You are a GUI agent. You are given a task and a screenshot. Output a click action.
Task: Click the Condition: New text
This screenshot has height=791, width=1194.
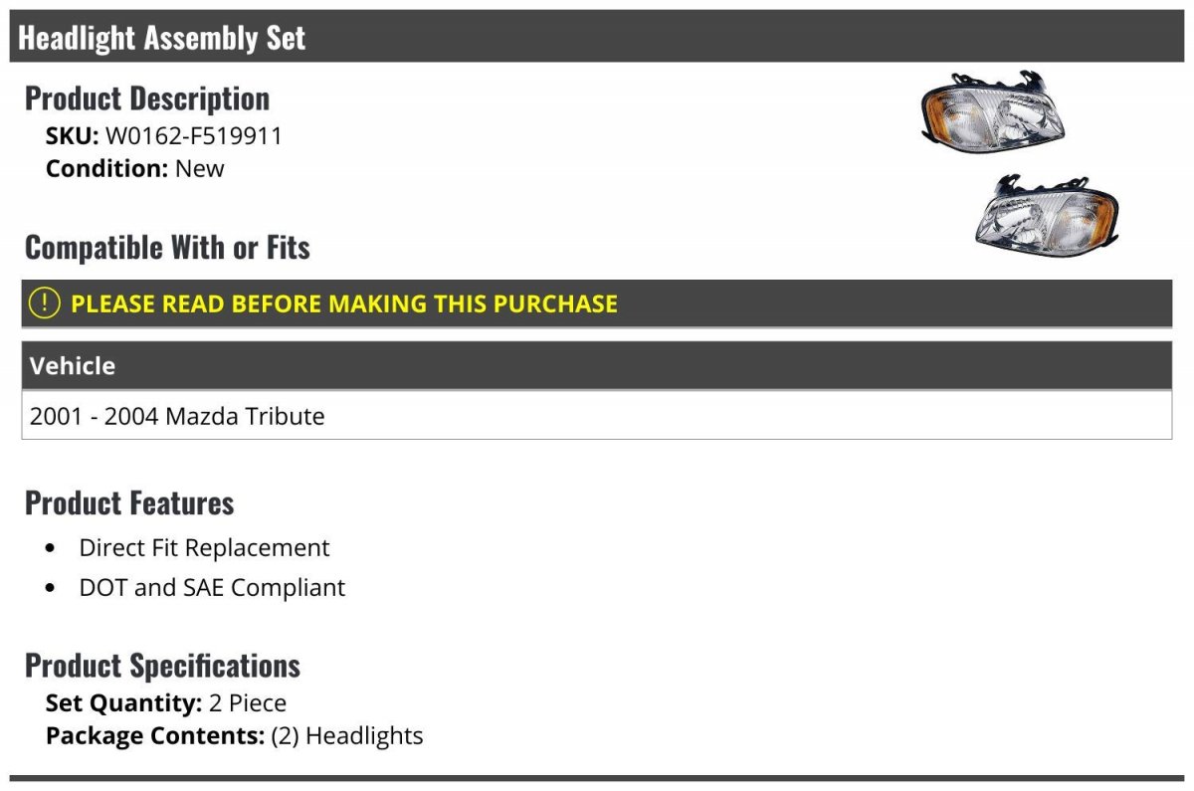(x=135, y=168)
